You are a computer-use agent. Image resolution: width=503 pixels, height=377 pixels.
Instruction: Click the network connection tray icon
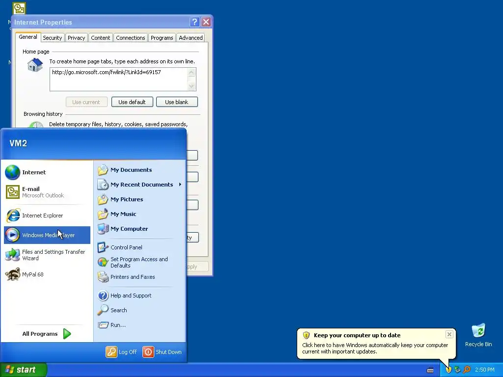[458, 370]
